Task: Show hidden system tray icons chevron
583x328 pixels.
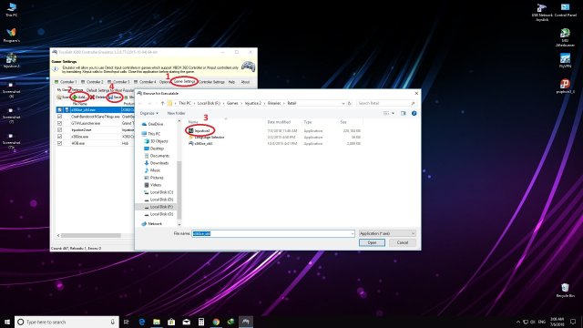Action: tap(518, 322)
